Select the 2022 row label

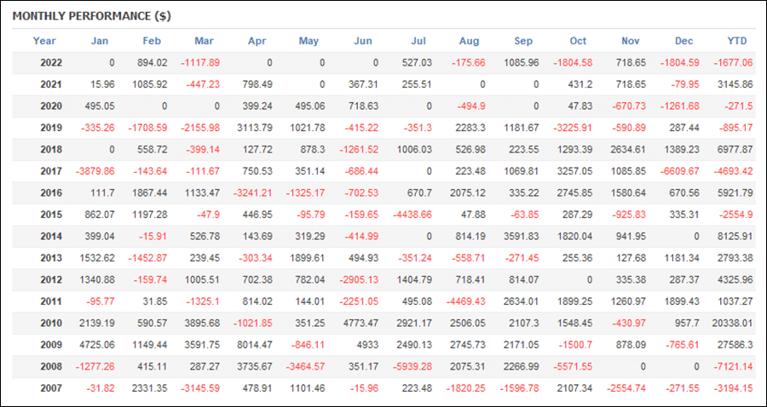[x=51, y=63]
